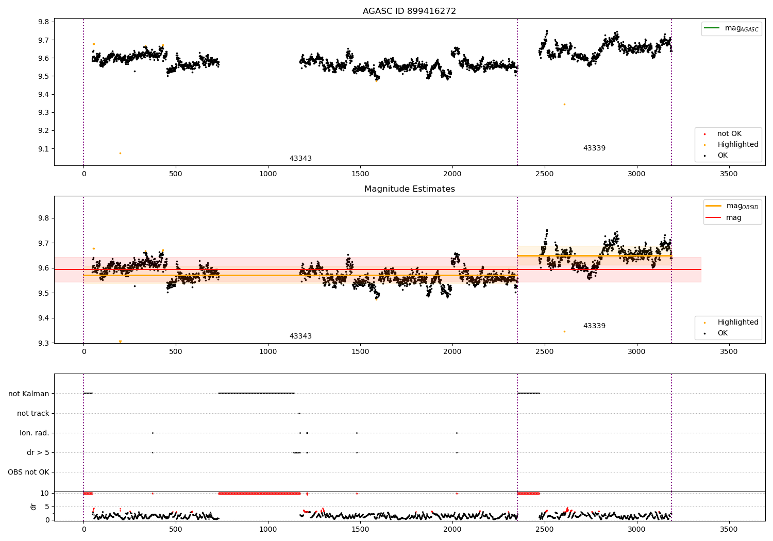Click the orange mag OBSID legend entry

click(732, 206)
